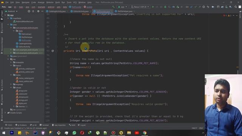Place cursor on insertPets method name
Screen dimensions: 242x136
[x=89, y=51]
